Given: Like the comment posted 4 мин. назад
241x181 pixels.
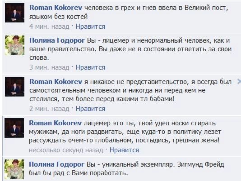Looking at the screenshot, I should [x=91, y=26].
